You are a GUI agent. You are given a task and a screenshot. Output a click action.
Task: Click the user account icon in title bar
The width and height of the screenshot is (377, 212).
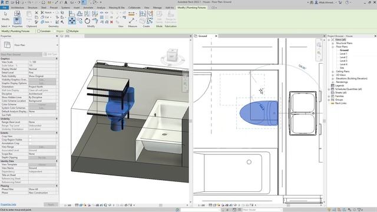[316, 2]
